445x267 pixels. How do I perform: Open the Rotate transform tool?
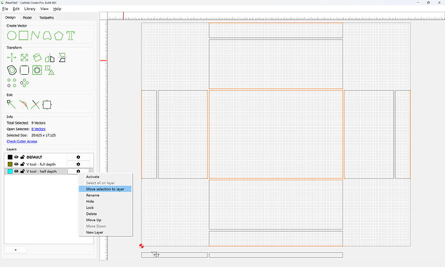(37, 57)
